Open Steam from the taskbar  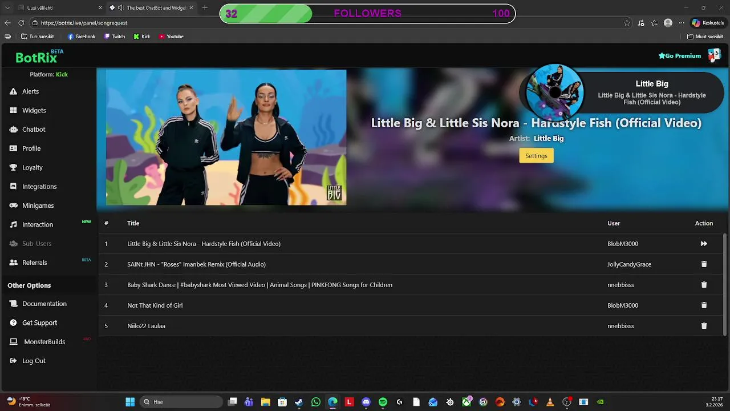[299, 402]
